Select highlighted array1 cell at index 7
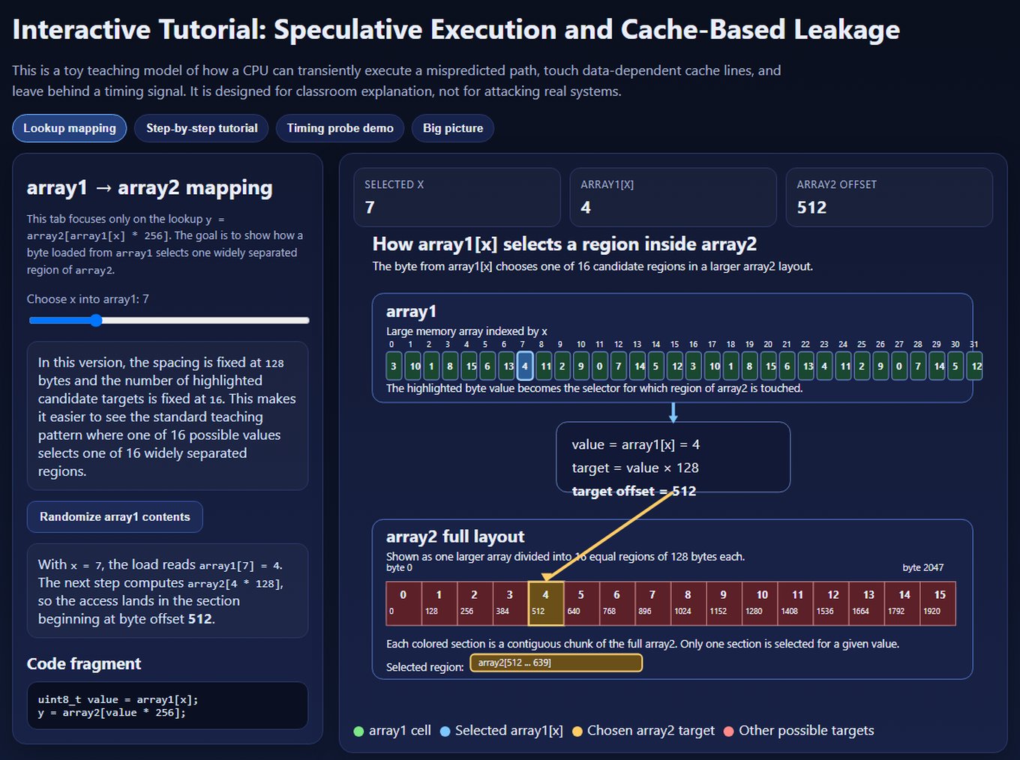 click(525, 366)
